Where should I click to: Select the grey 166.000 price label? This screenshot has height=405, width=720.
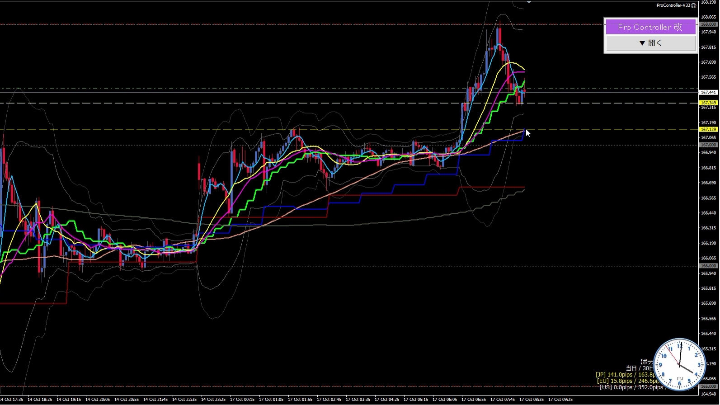coord(708,266)
